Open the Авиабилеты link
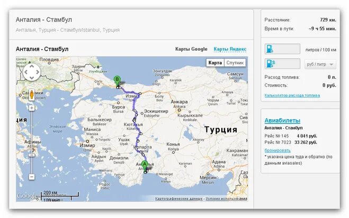Viewport: 349px width, 218px height. click(282, 120)
